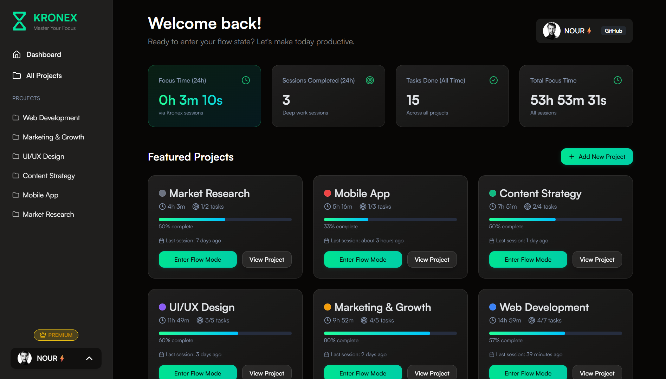Click the crown Premium badge

point(56,335)
